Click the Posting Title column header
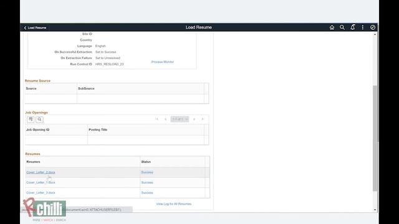This screenshot has width=399, height=224. (98, 130)
